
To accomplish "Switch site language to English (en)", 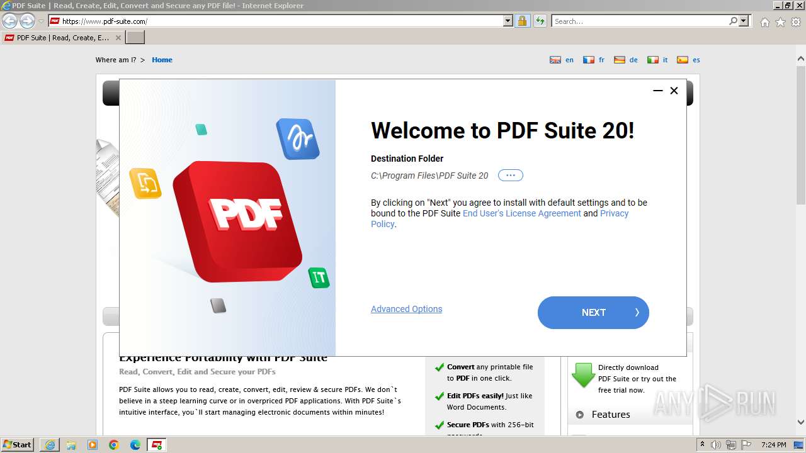I will [562, 60].
